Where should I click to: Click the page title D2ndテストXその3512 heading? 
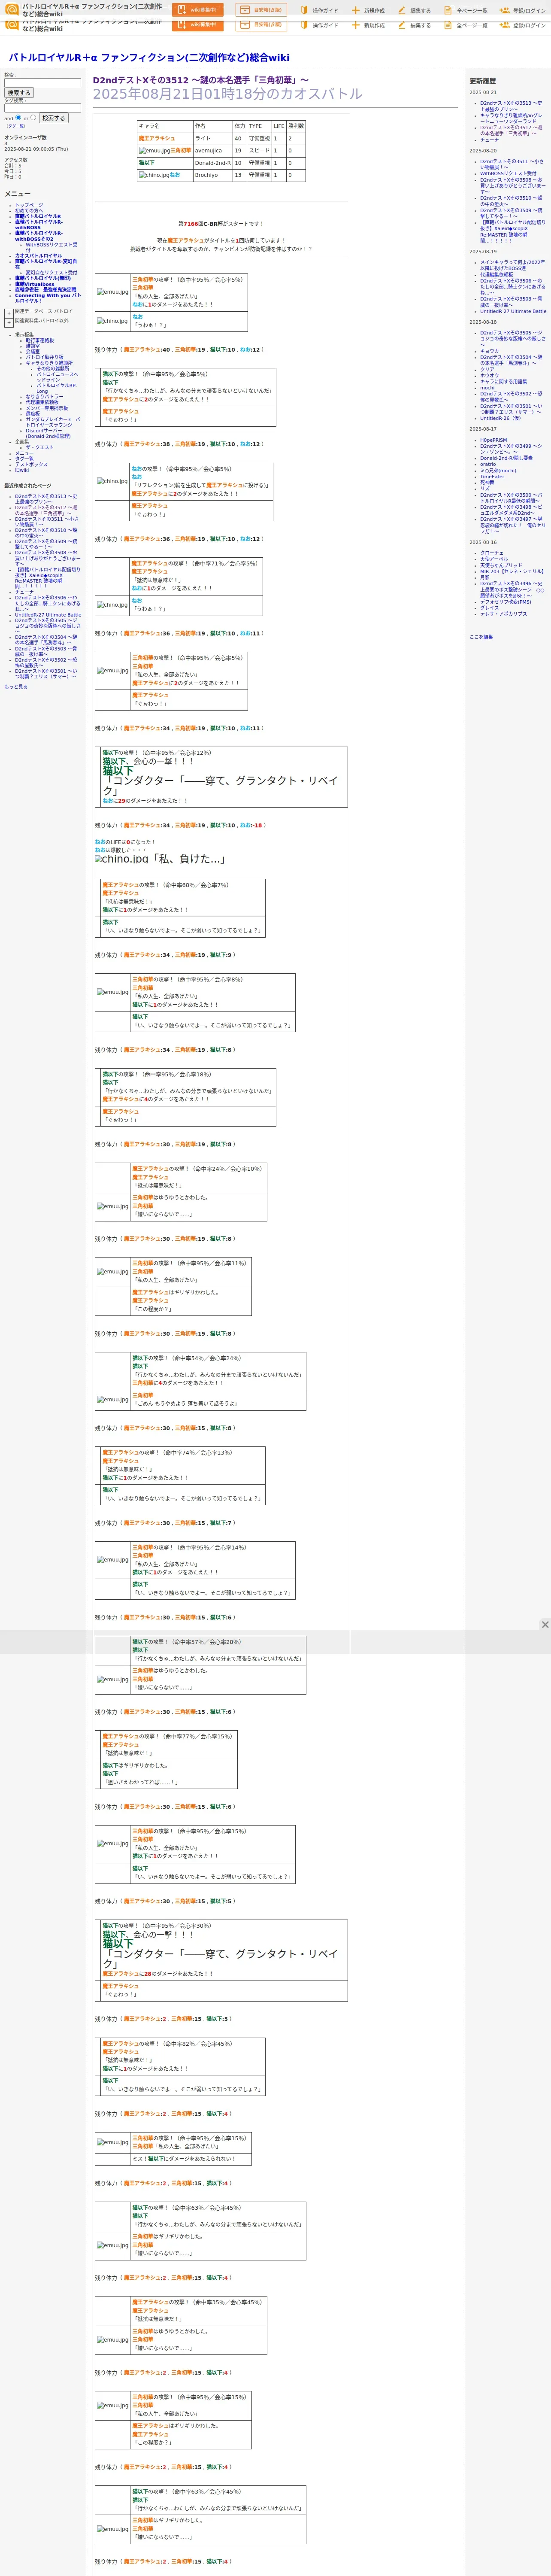tap(201, 80)
